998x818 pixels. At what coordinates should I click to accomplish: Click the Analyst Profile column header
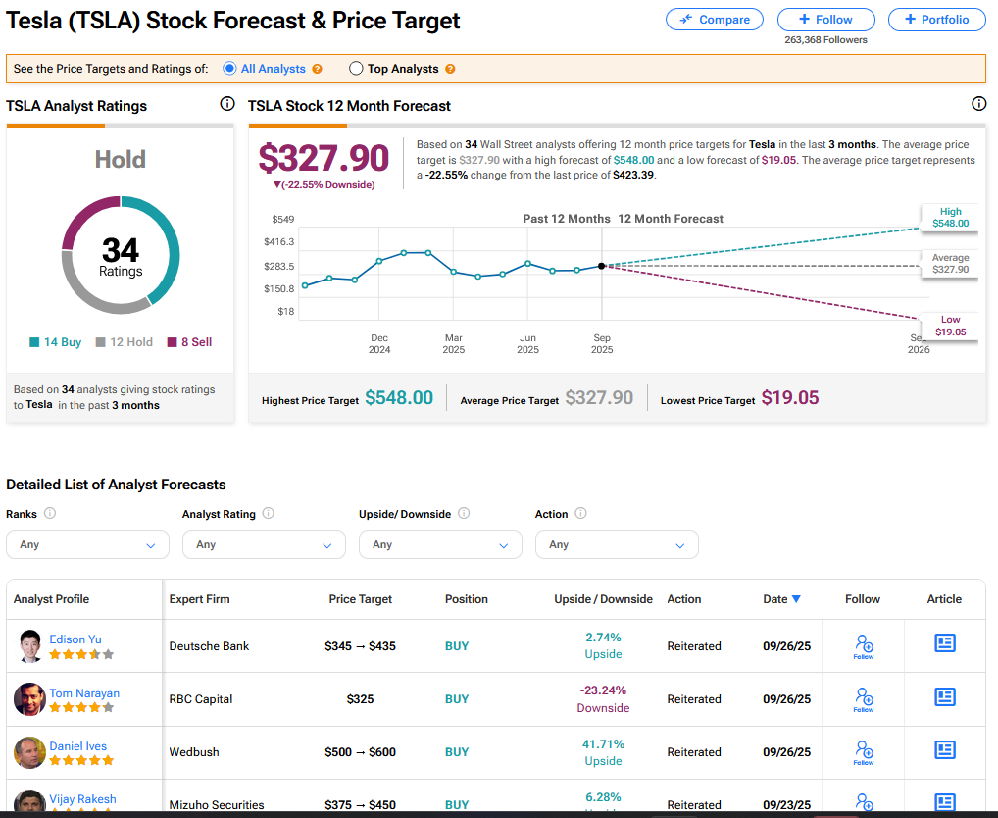tap(51, 599)
